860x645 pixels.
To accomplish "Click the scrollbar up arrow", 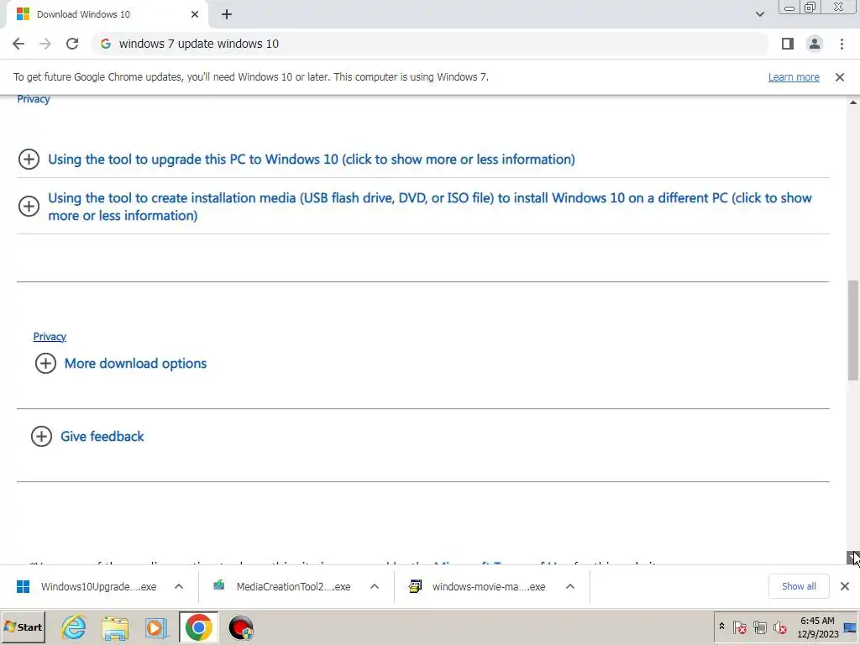I will [x=853, y=102].
